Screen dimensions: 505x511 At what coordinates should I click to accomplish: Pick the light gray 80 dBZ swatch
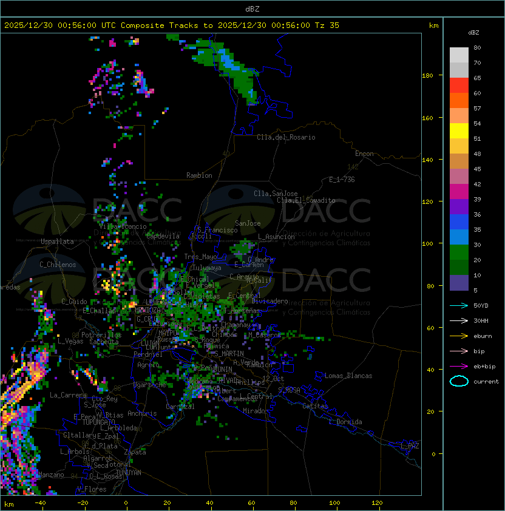click(x=459, y=55)
